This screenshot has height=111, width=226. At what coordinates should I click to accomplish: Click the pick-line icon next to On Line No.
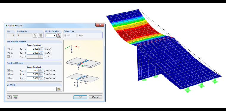[35, 36]
